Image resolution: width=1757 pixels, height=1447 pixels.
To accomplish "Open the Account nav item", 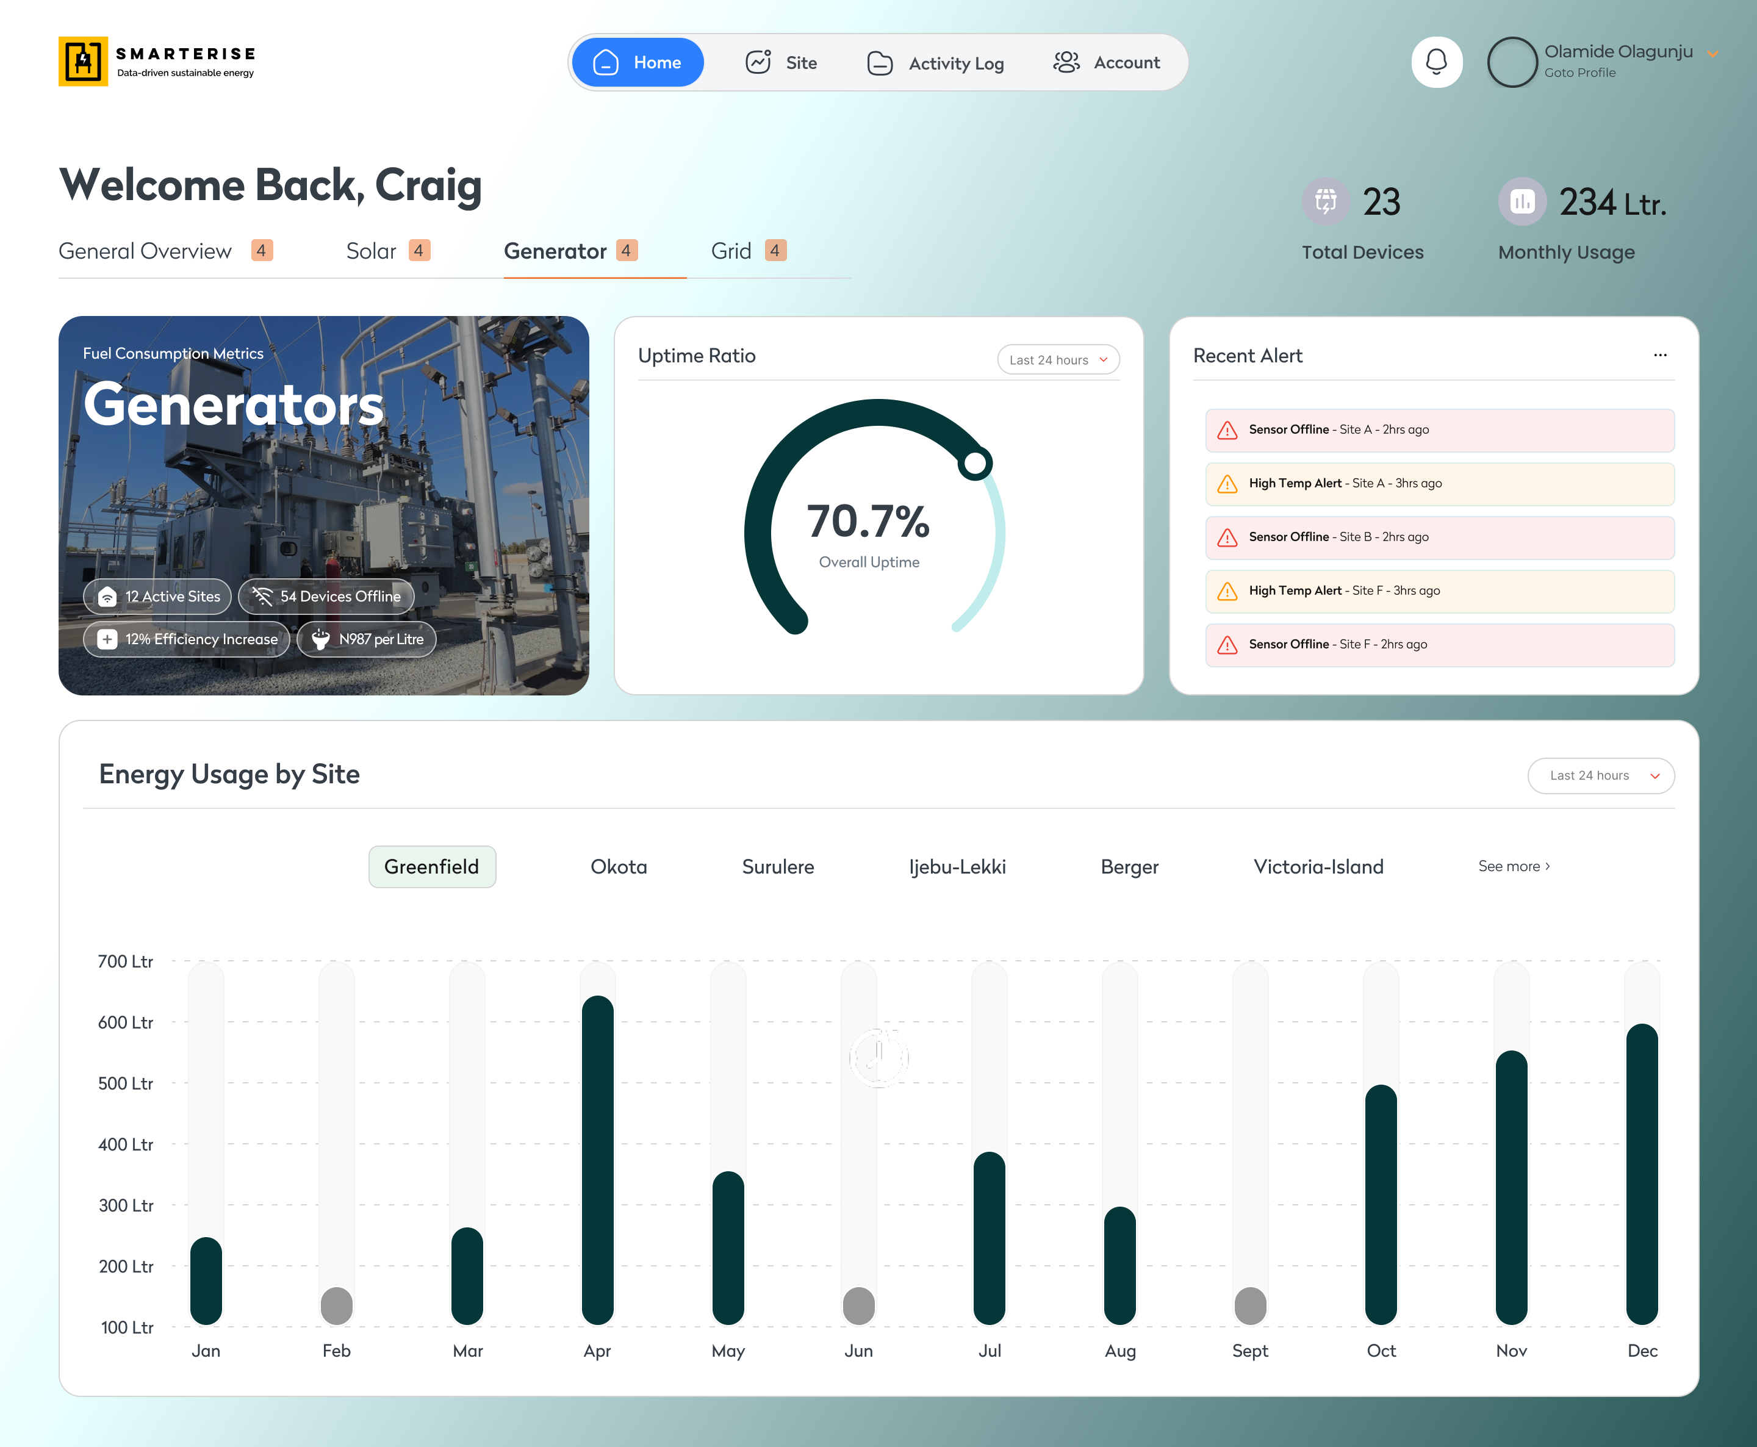I will click(1107, 62).
